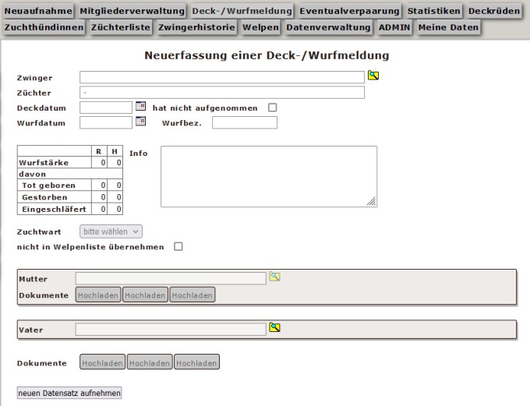
Task: Tick the 'hat nicht aufgenommen' checkbox
Action: coord(273,108)
